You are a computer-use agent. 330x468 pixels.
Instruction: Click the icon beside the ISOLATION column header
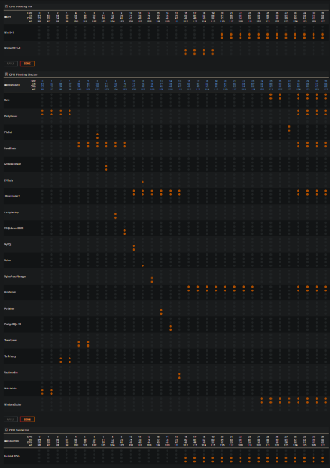pyautogui.click(x=6, y=441)
